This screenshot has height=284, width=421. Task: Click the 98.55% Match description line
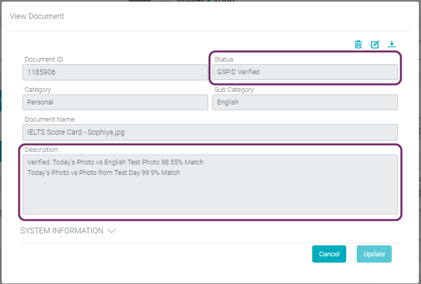[115, 162]
